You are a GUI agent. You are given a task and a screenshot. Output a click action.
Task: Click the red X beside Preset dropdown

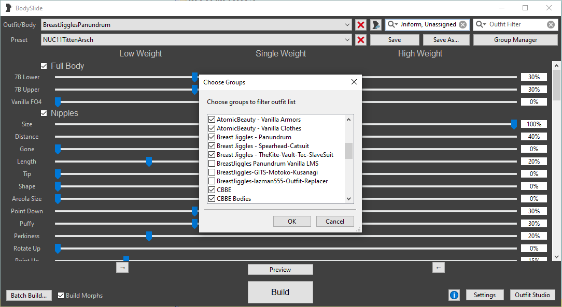[x=361, y=40]
